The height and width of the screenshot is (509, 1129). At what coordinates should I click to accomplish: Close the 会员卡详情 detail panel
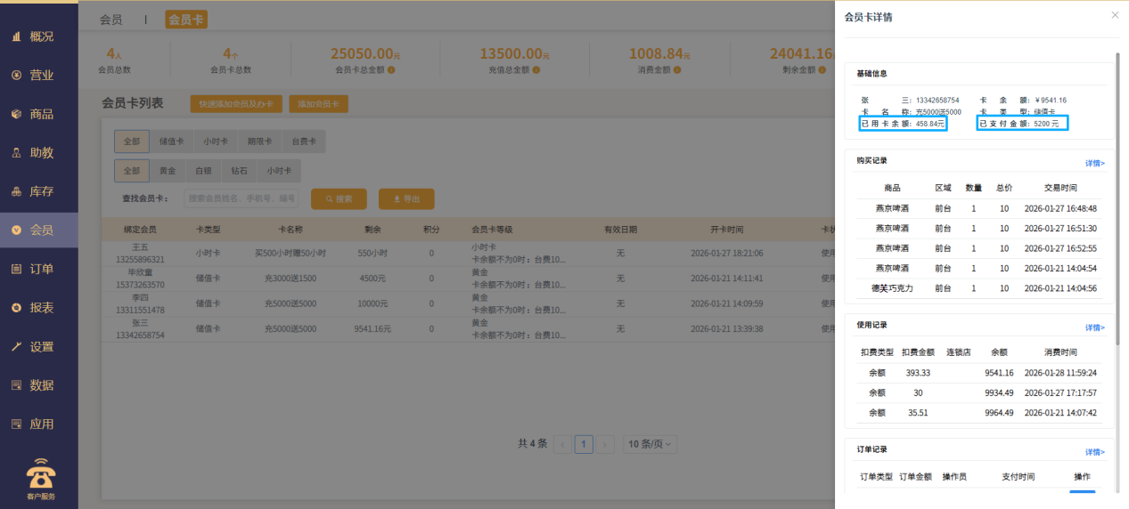[1114, 16]
